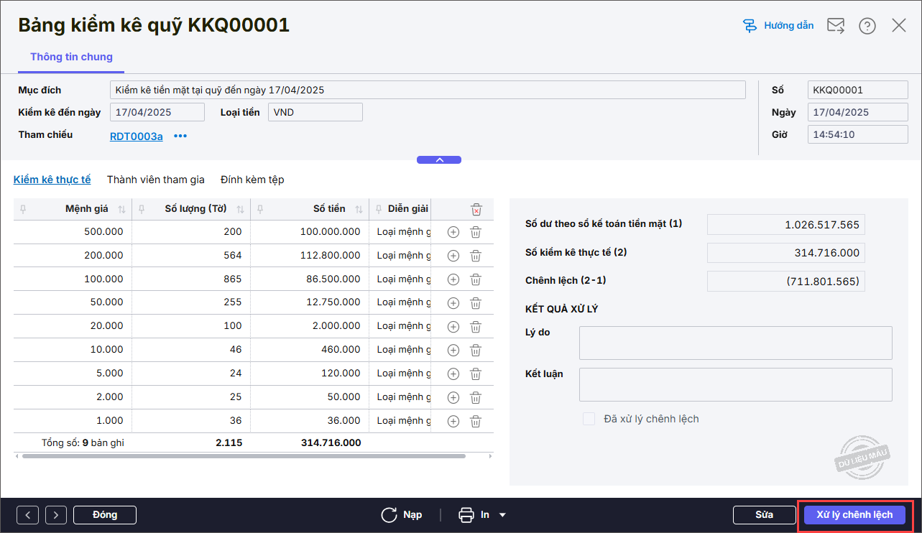Open the Hướng dẫn guide icon
922x533 pixels.
(x=750, y=26)
